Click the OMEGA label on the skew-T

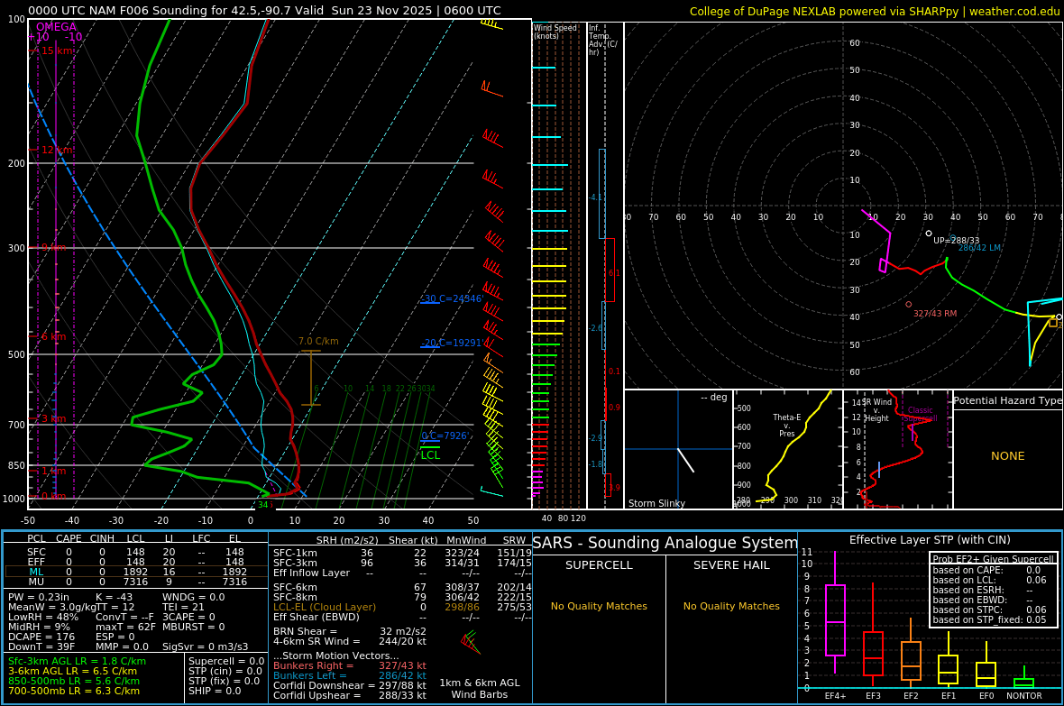point(56,27)
